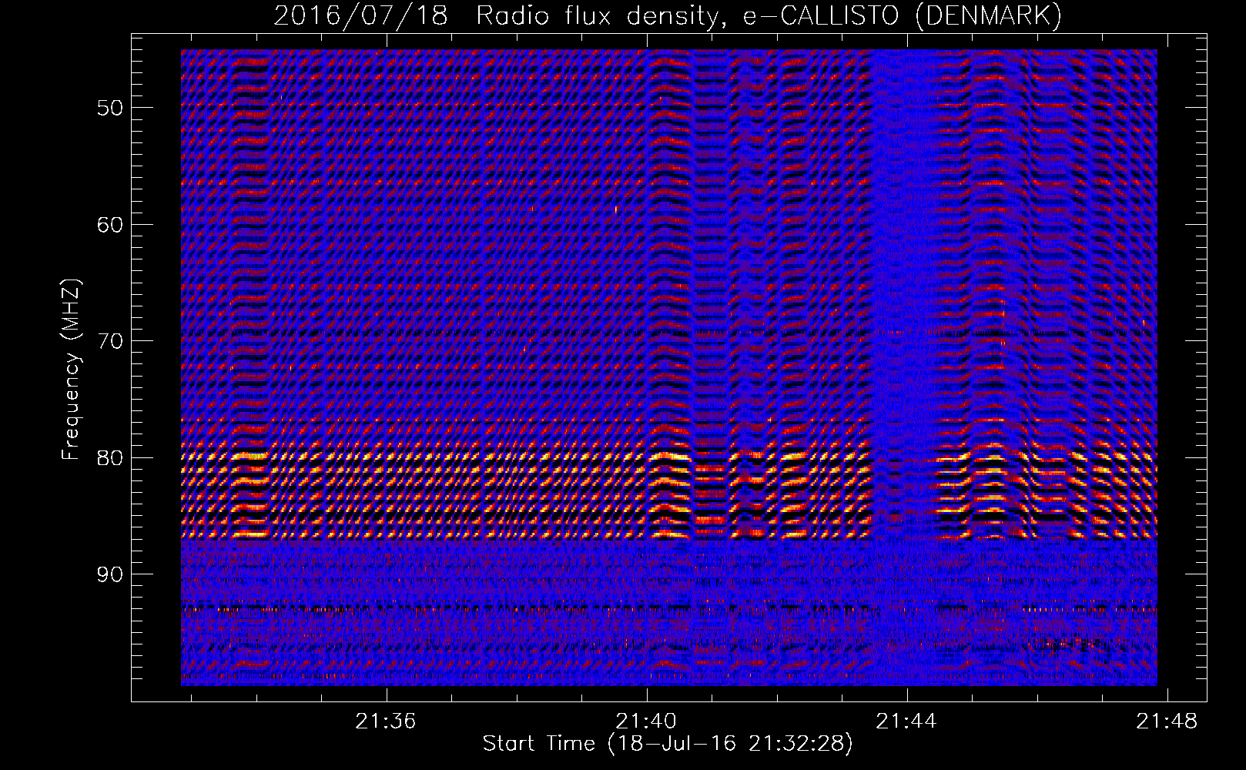Click the 90 frequency tick label
This screenshot has width=1246, height=770.
pos(110,575)
